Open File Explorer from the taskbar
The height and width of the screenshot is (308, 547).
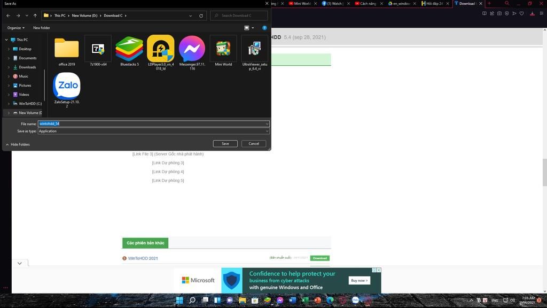point(242,301)
